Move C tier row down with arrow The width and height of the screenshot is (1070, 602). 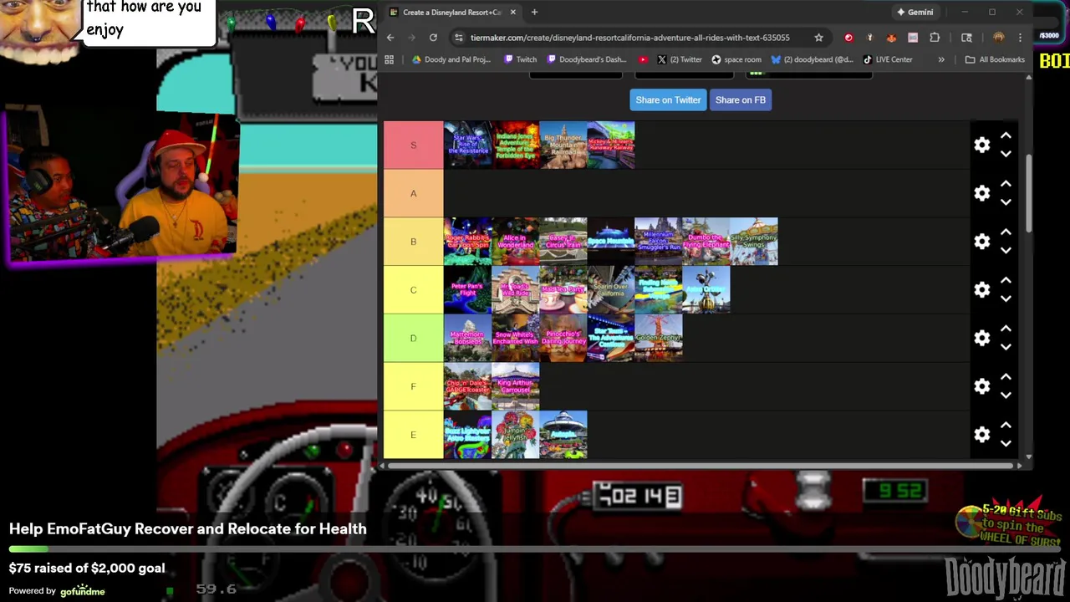point(1006,299)
